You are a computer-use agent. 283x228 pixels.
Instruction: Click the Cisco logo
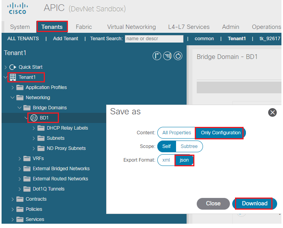click(18, 9)
